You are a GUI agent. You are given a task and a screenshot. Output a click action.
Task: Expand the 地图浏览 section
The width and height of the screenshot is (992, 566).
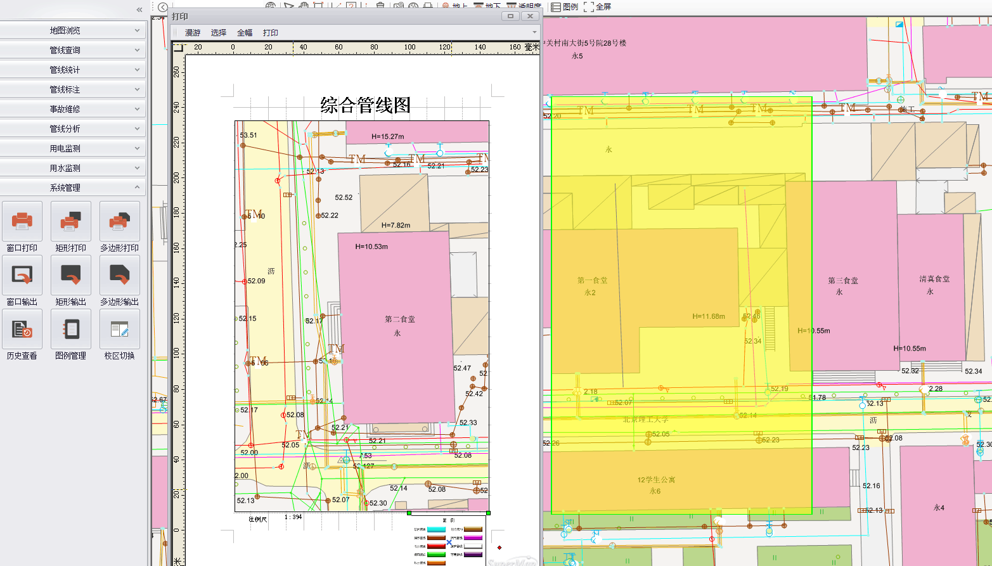[x=73, y=30]
